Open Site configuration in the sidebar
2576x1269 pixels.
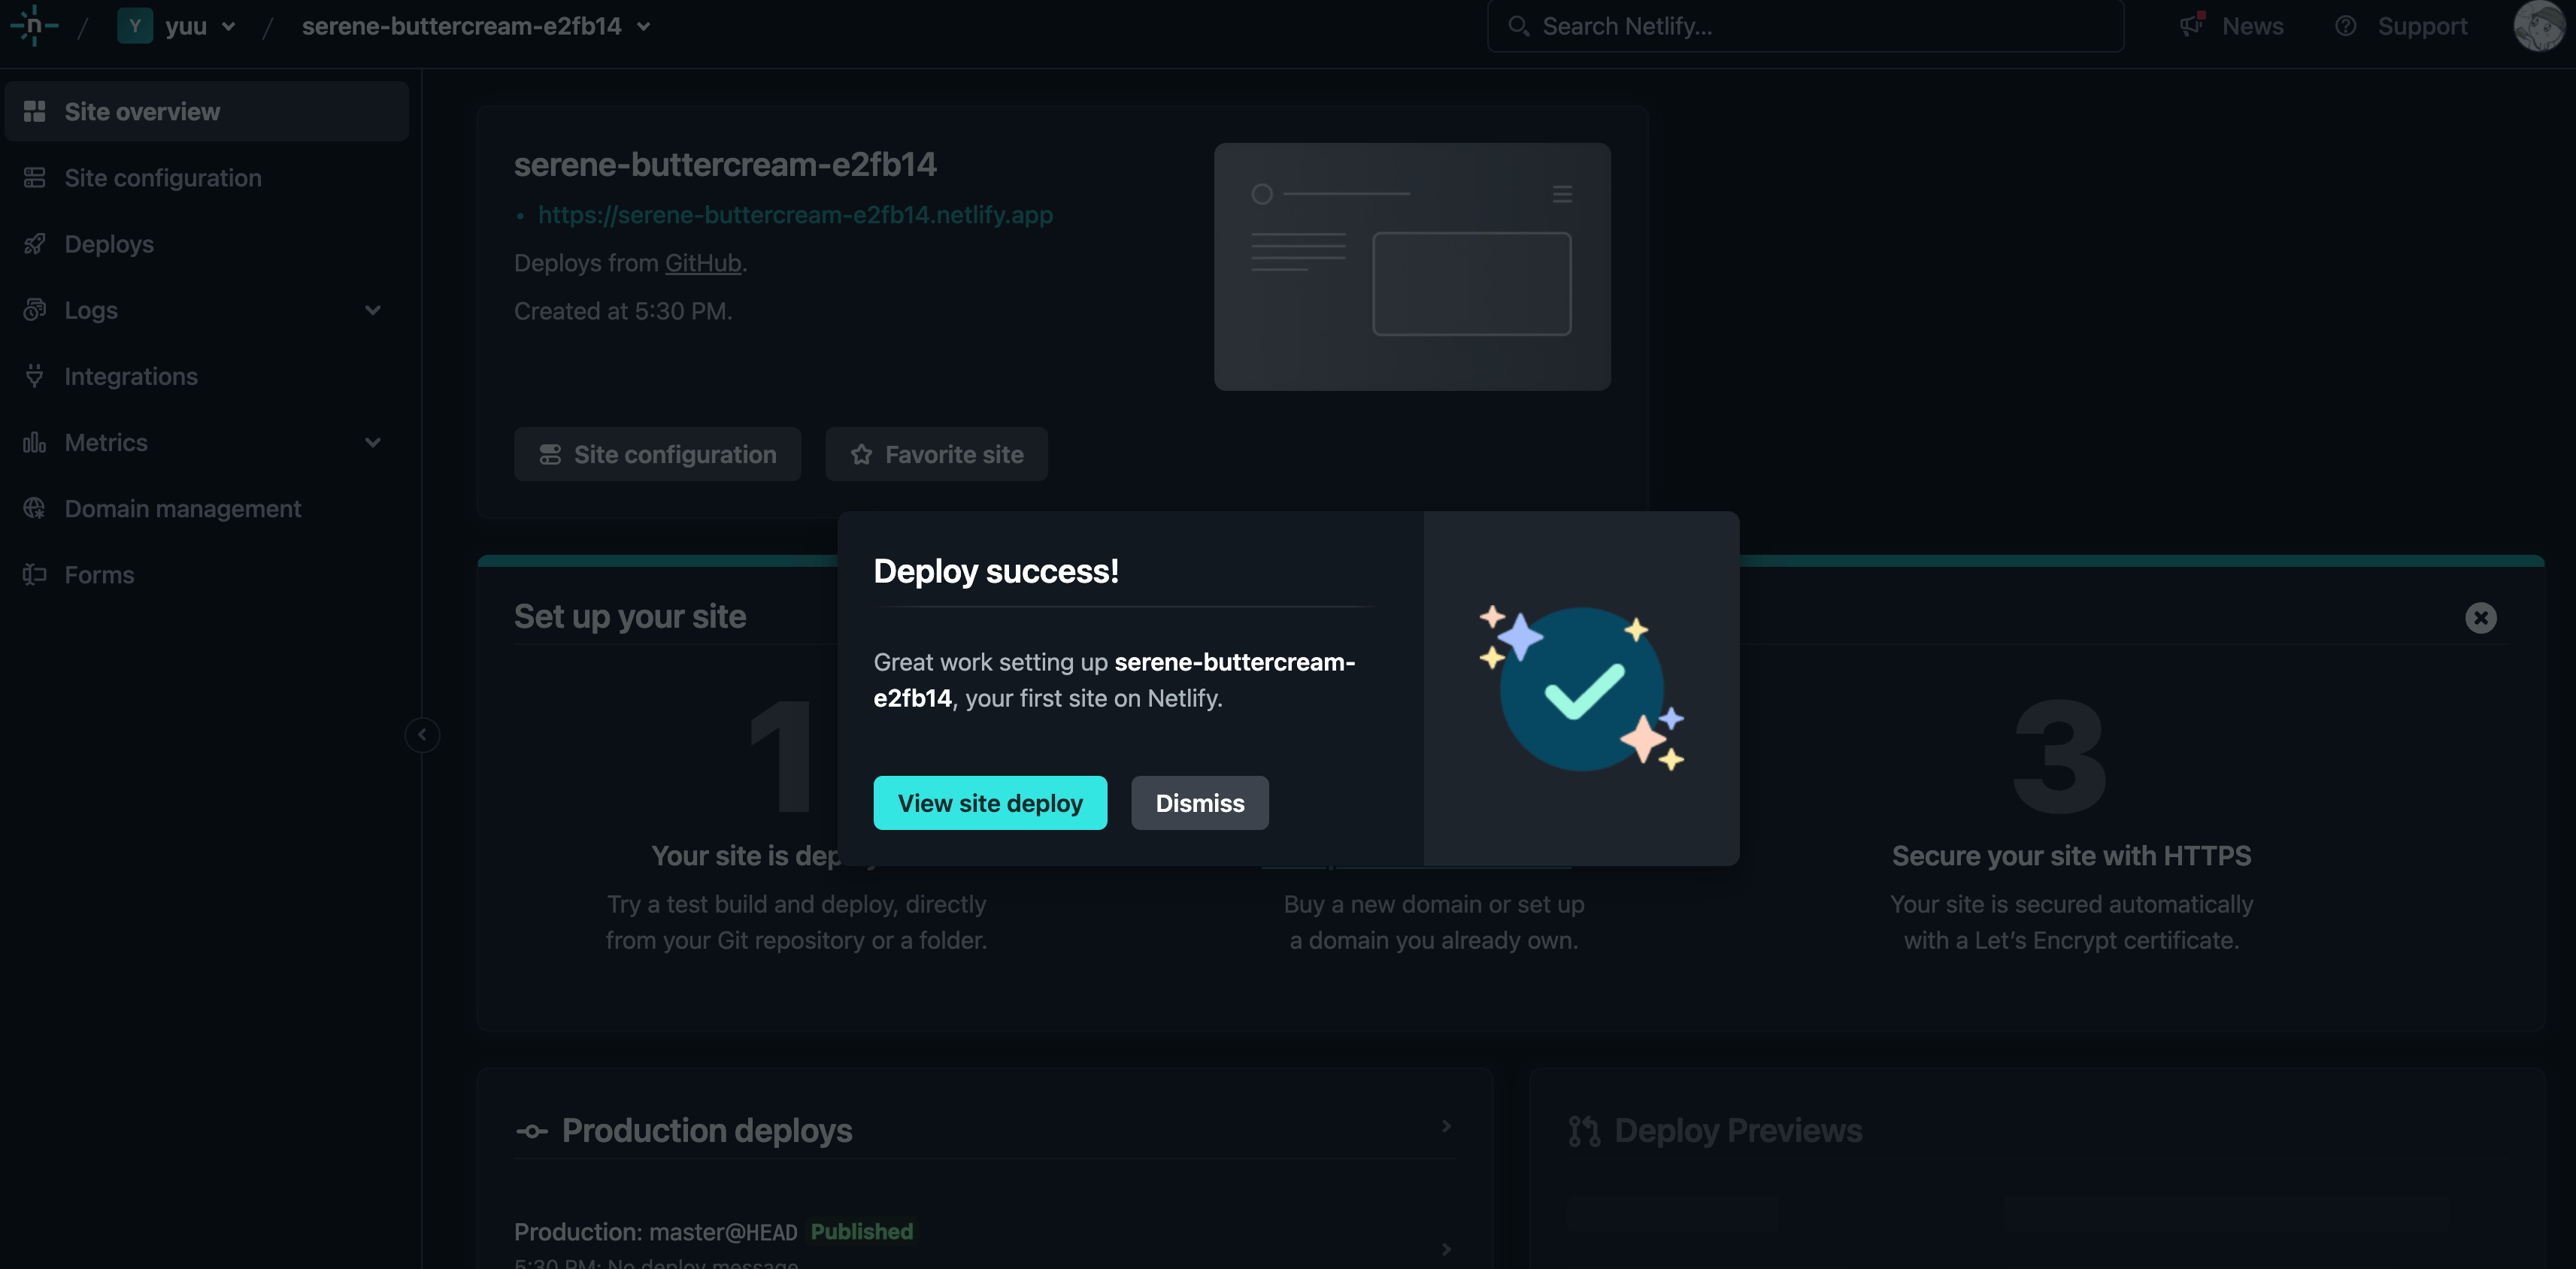[207, 177]
